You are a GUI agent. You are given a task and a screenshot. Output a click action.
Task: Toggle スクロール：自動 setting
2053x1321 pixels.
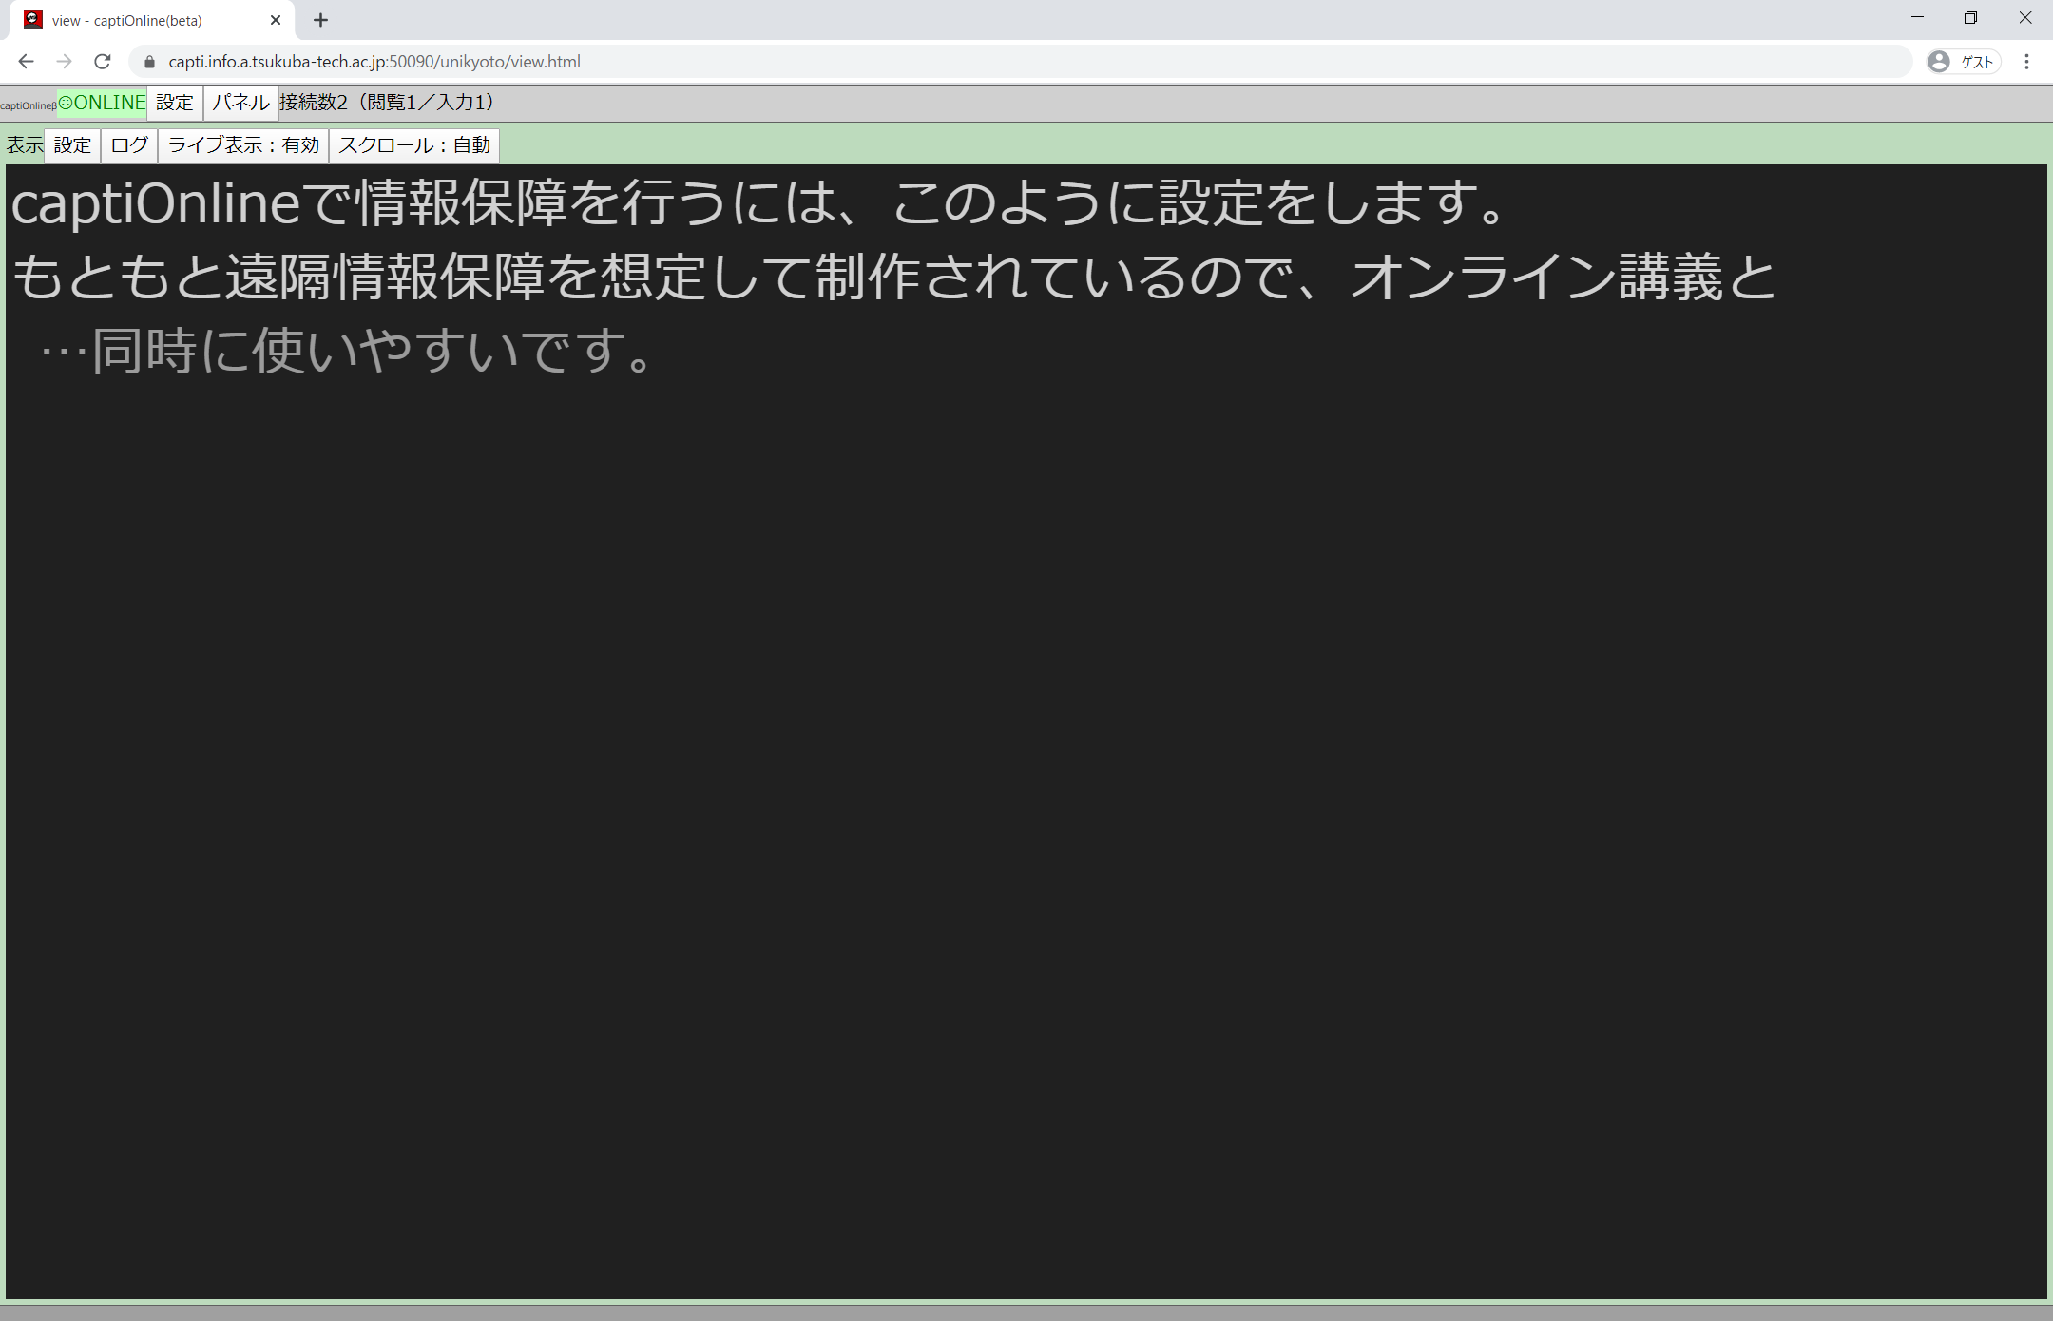pos(414,145)
